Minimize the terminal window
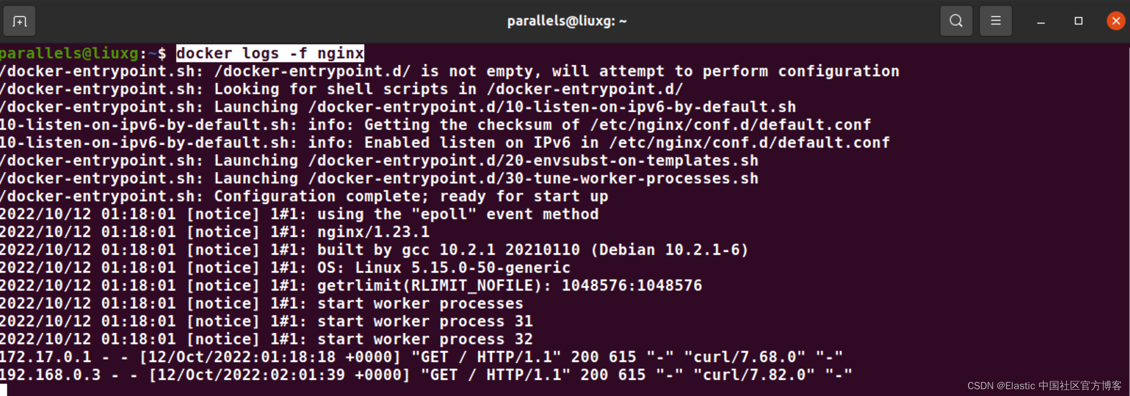 [x=1041, y=21]
